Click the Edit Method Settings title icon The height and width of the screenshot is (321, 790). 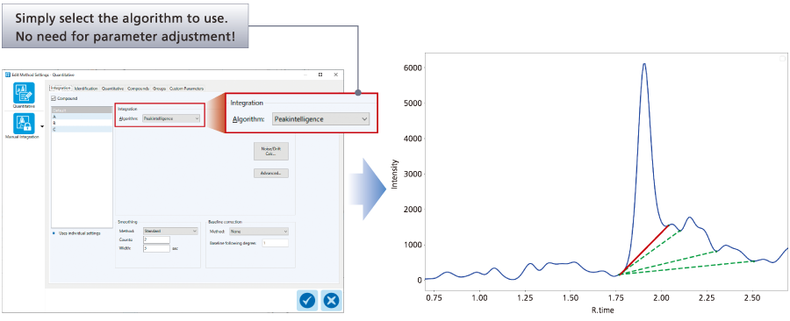tap(8, 74)
